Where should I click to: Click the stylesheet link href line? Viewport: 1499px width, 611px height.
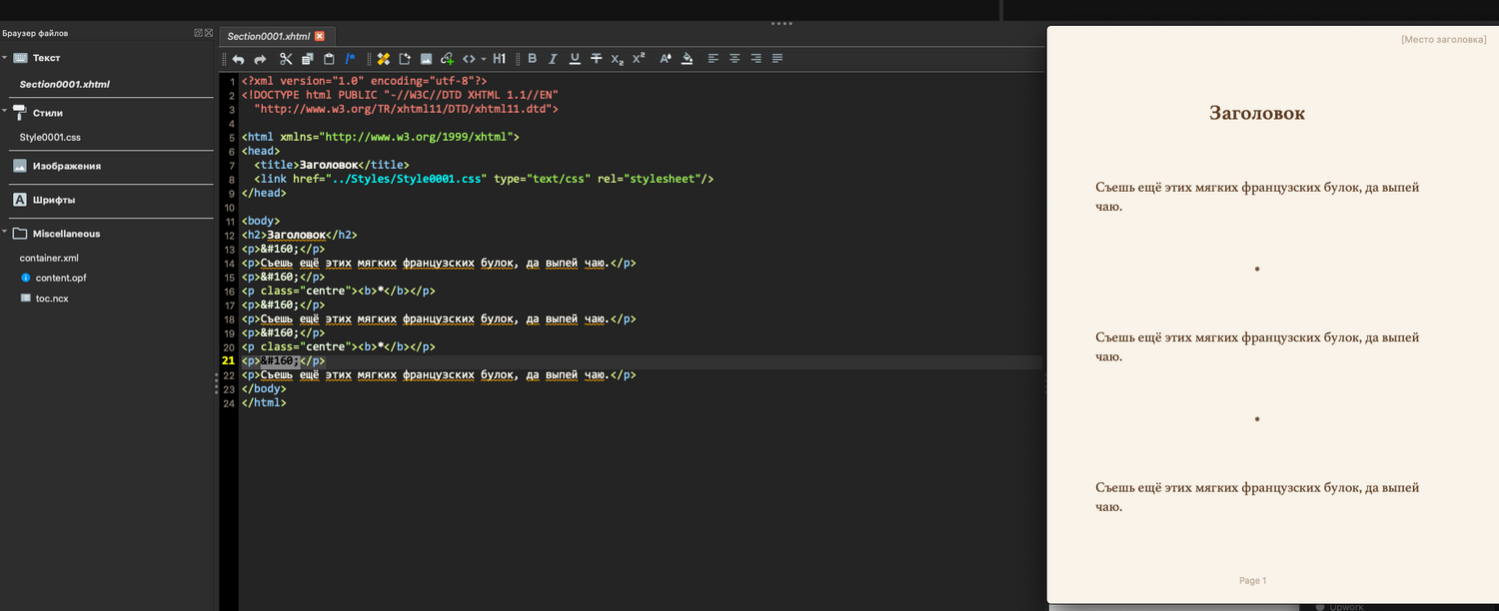click(x=484, y=179)
